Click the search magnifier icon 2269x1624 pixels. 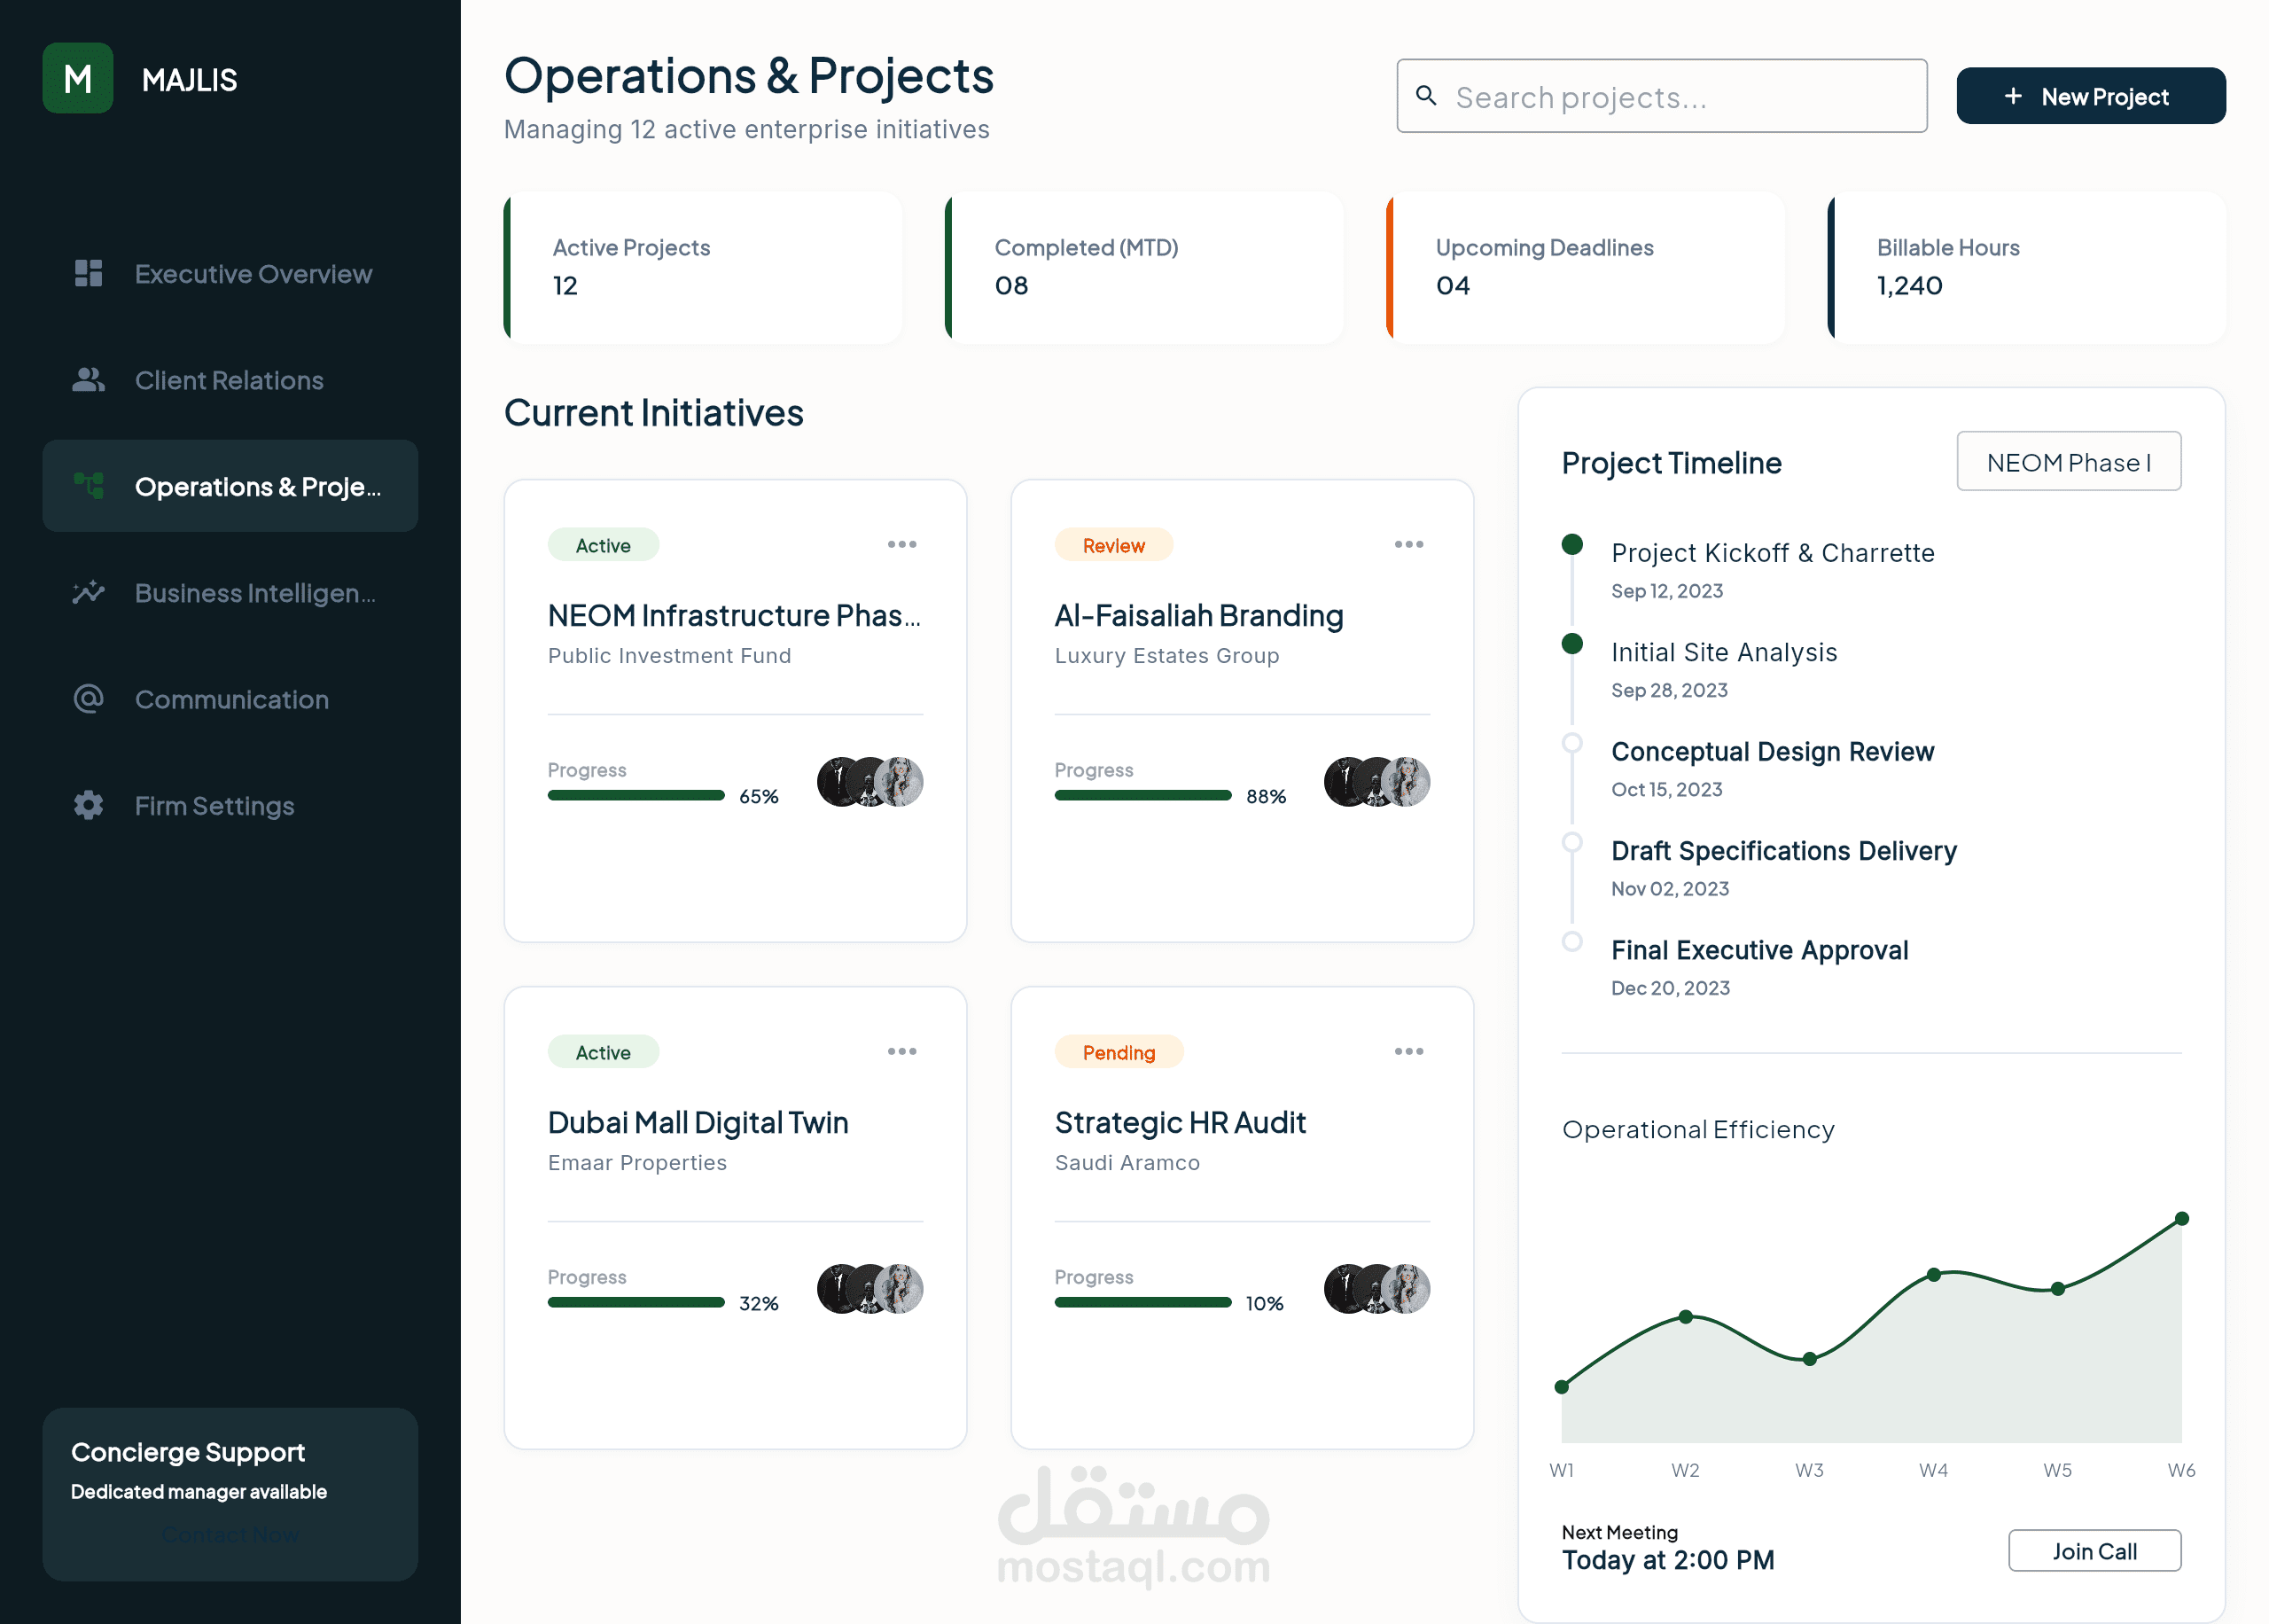coord(1426,96)
